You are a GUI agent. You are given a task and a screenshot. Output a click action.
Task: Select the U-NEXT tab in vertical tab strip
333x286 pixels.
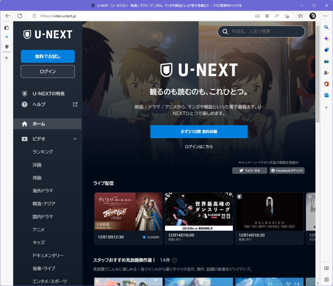click(x=7, y=47)
